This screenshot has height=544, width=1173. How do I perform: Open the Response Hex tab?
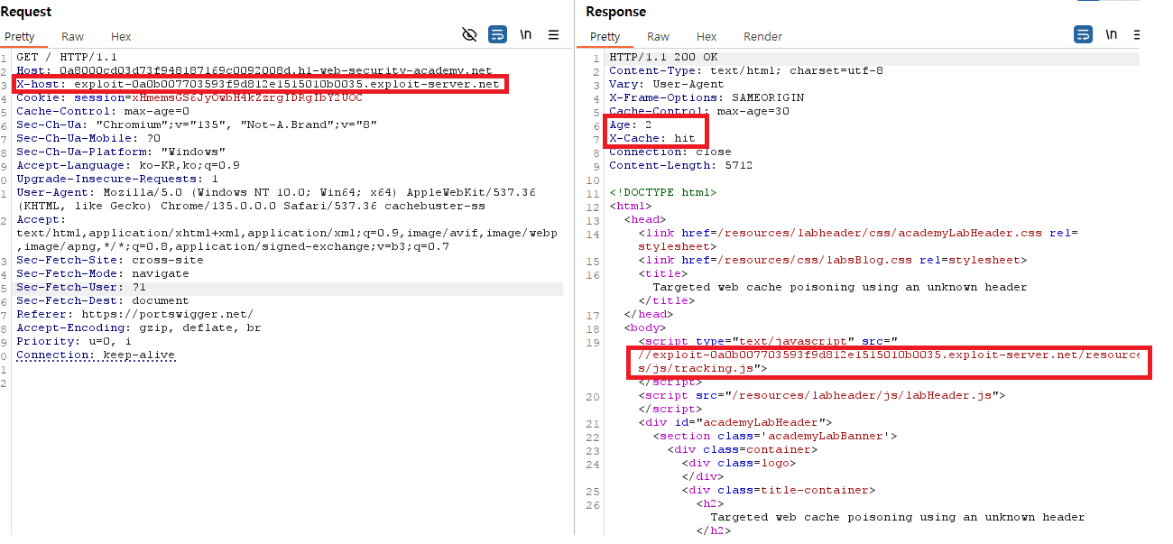coord(707,36)
